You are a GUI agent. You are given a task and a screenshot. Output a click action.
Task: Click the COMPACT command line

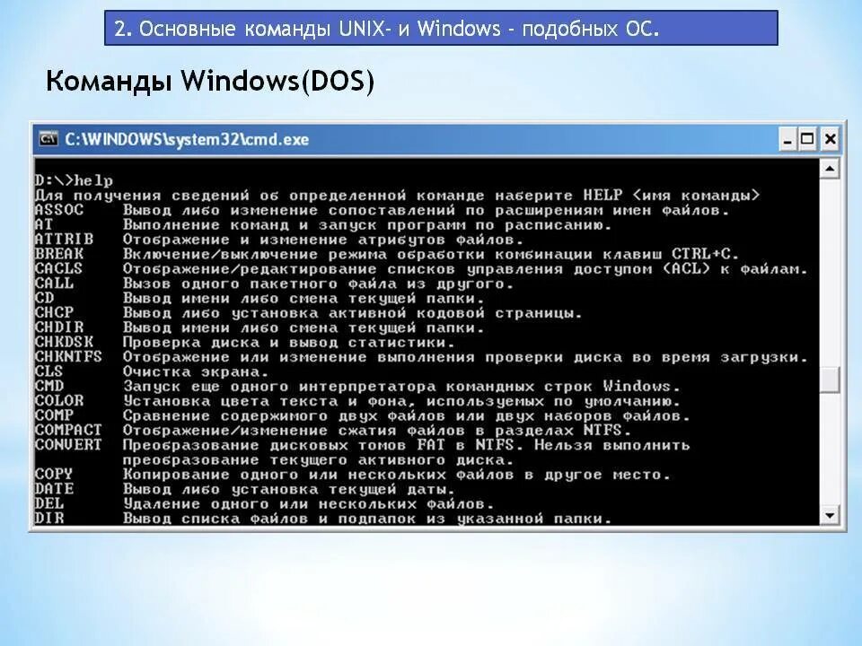pyautogui.click(x=332, y=430)
